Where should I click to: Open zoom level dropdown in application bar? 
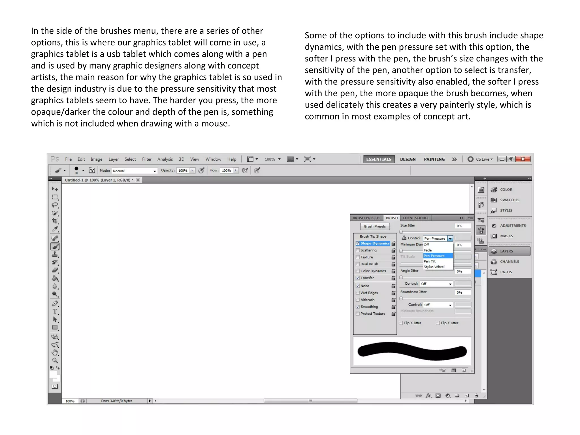[x=279, y=159]
